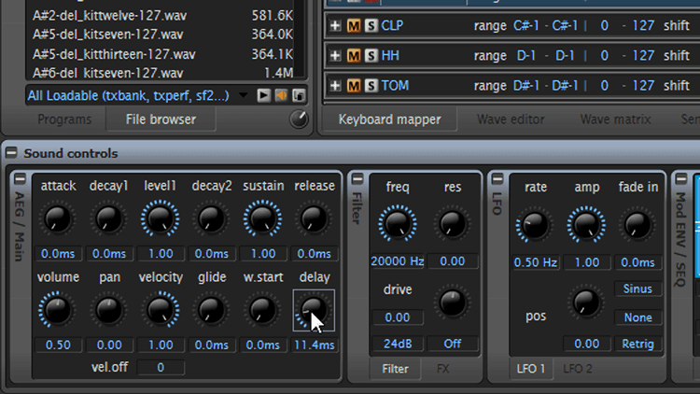
Task: Open the Programs tab
Action: (63, 120)
